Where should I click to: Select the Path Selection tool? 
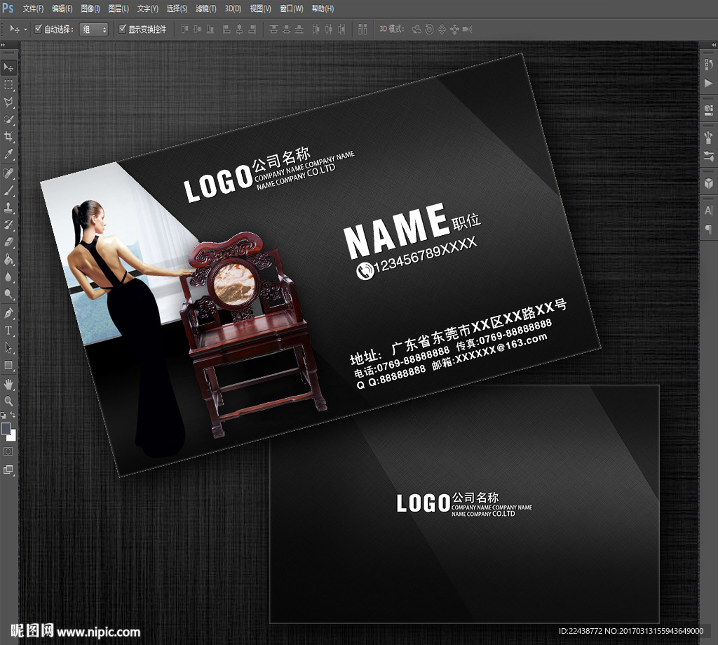(x=8, y=348)
